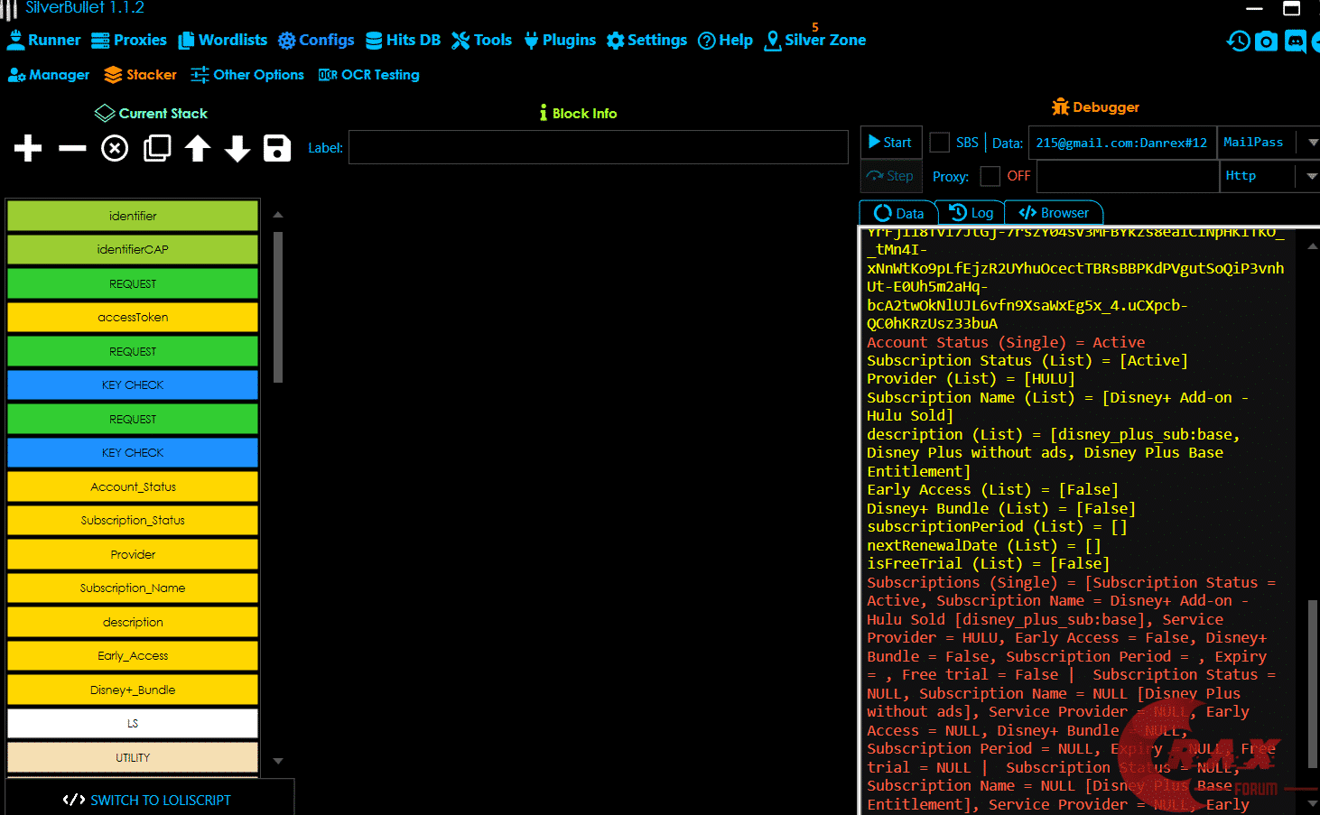The height and width of the screenshot is (815, 1320).
Task: Select the KEY CHECK block above Account_Status
Action: pyautogui.click(x=133, y=452)
